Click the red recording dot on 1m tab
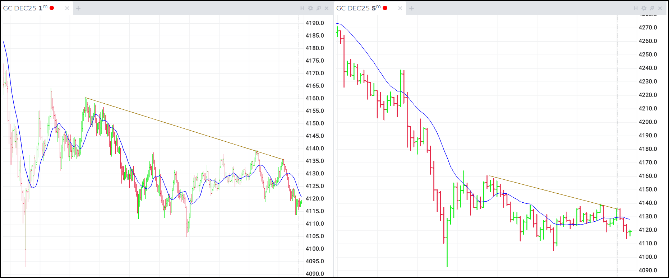 tap(52, 8)
